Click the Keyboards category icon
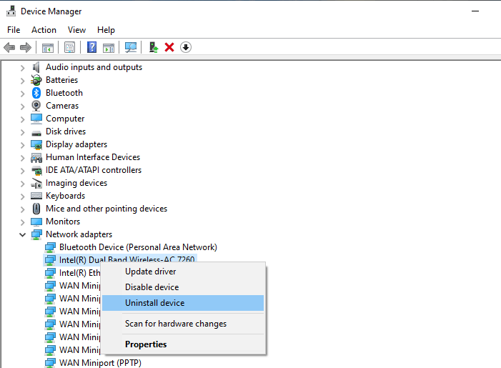 (36, 196)
